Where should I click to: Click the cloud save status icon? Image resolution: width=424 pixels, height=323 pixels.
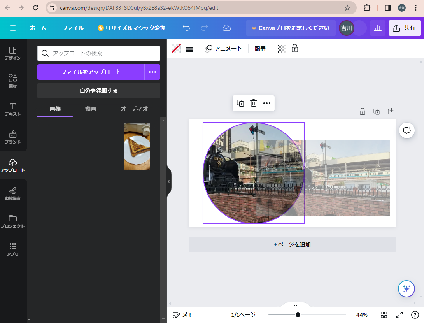[227, 28]
